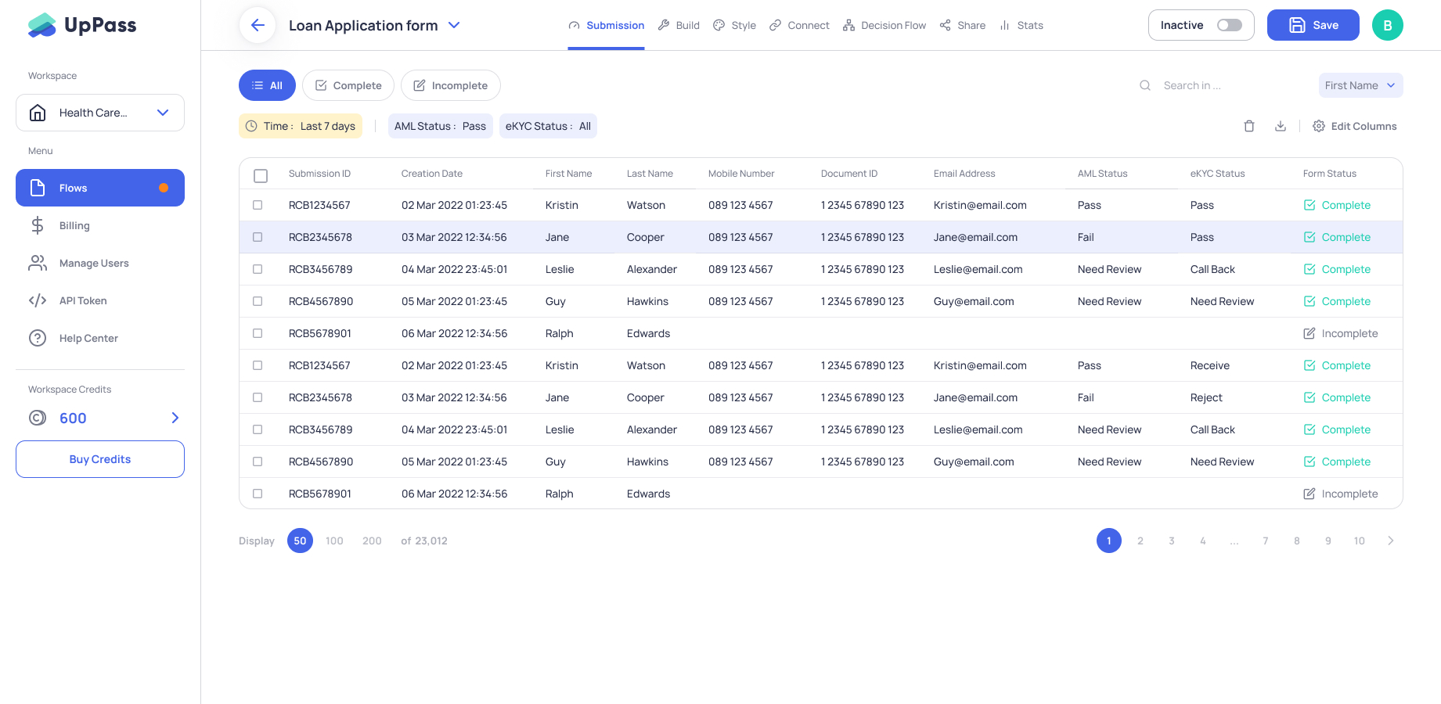
Task: Go to page 7
Action: point(1266,541)
